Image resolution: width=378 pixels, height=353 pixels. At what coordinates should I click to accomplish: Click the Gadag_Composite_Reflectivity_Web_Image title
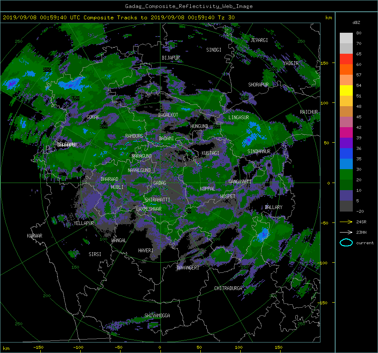(189, 6)
